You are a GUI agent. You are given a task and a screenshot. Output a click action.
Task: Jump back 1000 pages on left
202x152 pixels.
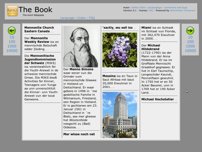coord(12,46)
